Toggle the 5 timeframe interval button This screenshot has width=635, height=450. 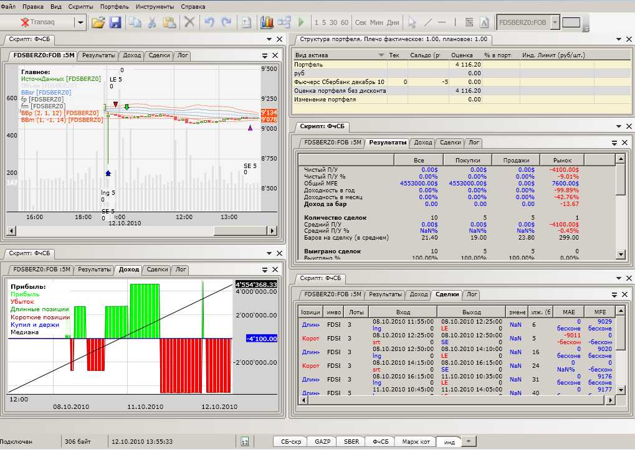[324, 22]
